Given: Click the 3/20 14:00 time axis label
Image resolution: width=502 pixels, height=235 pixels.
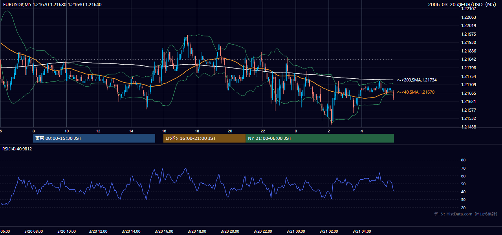Looking at the screenshot, I should click(132, 231).
